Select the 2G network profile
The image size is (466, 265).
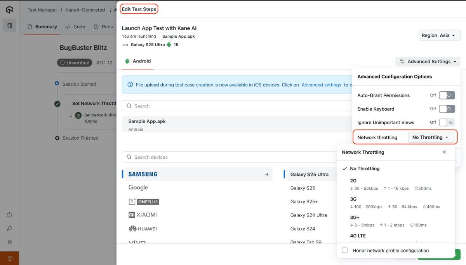coord(395,184)
